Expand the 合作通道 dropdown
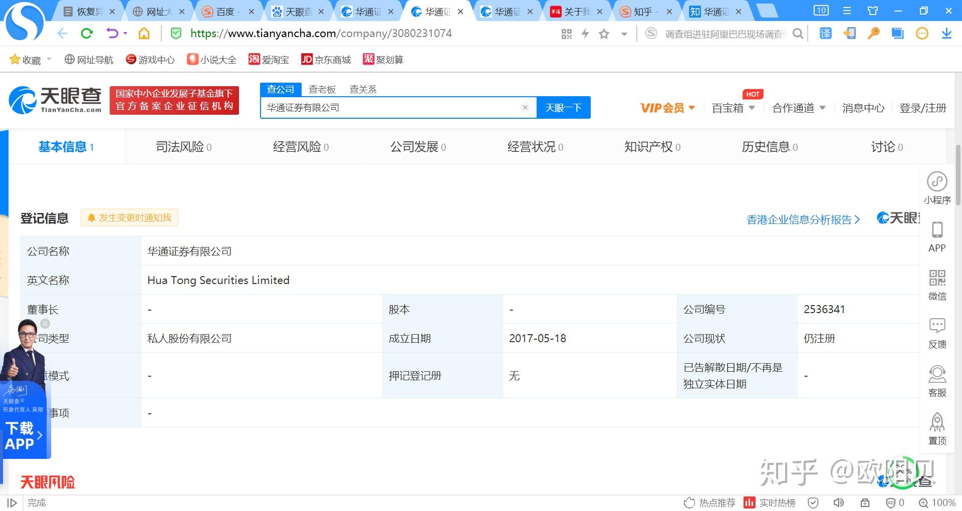 point(822,108)
